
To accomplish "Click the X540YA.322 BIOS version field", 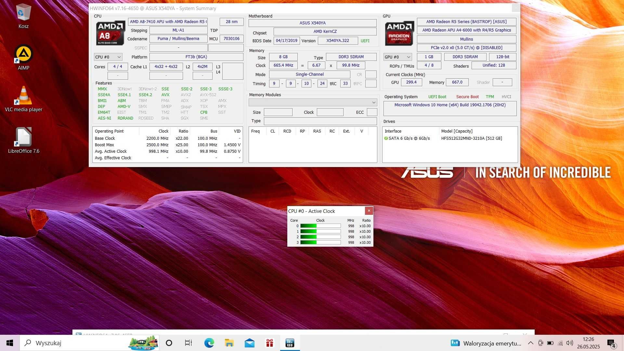I will point(338,41).
